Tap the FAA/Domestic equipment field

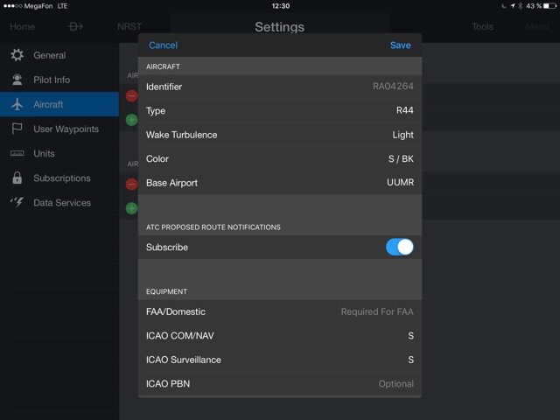click(x=280, y=311)
